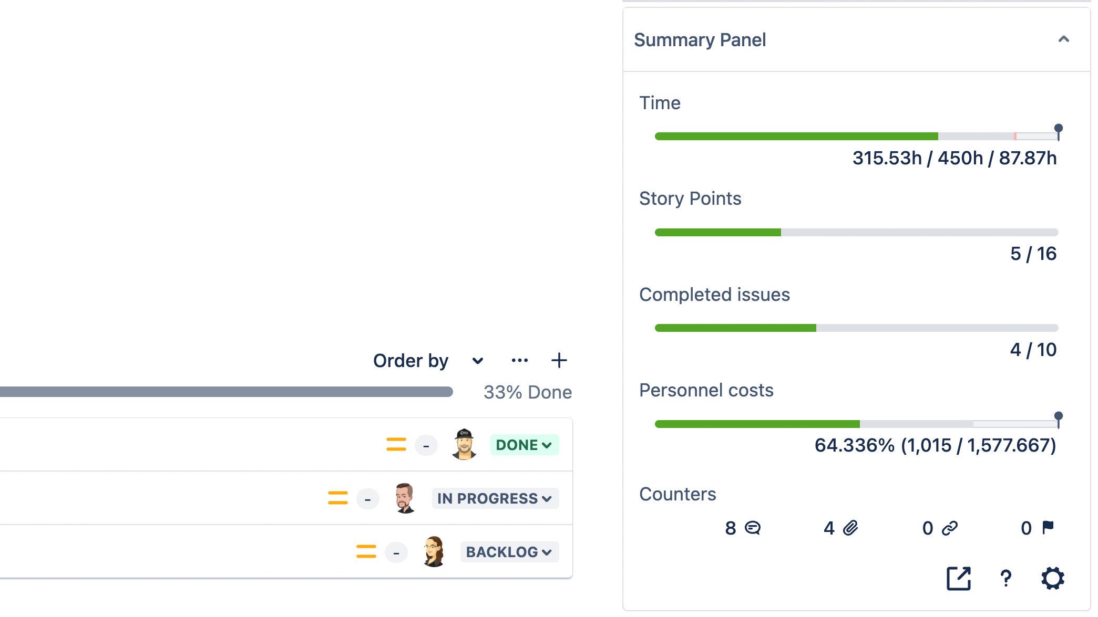This screenshot has width=1098, height=617.
Task: Open the three-dots more actions menu
Action: [519, 360]
